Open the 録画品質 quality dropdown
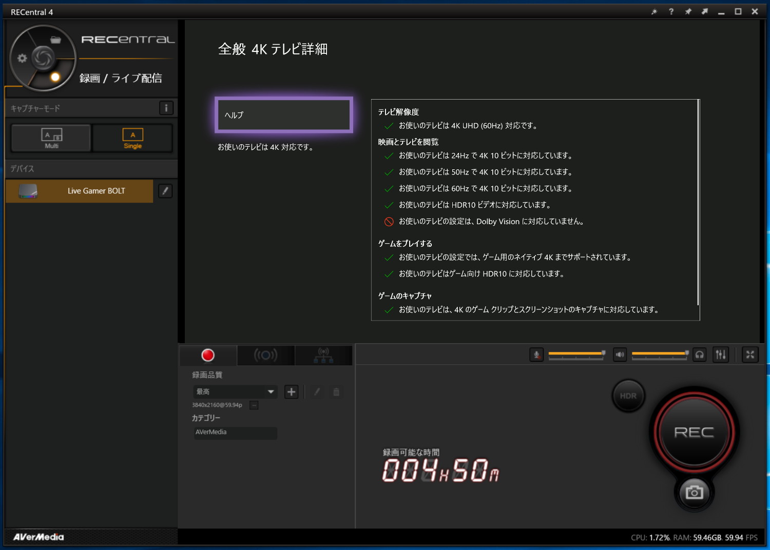Viewport: 770px width, 550px height. tap(235, 391)
